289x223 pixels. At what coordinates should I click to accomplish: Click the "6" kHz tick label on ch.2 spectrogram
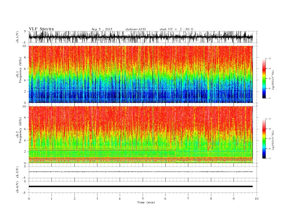[x=25, y=129]
